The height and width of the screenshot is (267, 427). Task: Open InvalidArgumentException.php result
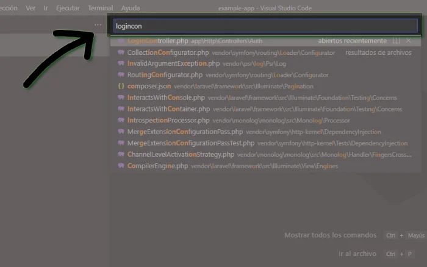(x=265, y=63)
